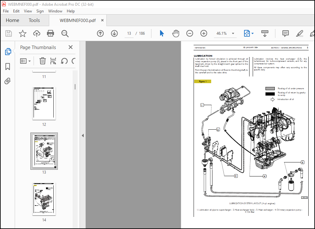Click the fit page mode icon
315x229 pixels.
pyautogui.click(x=247, y=33)
